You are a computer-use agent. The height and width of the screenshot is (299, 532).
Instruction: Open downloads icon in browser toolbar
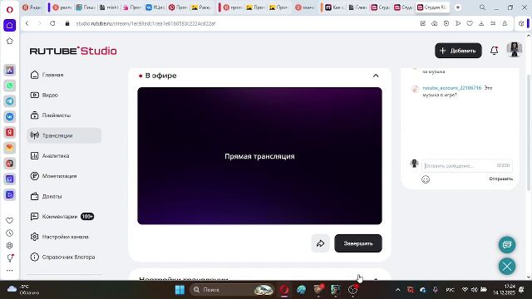coord(481,23)
